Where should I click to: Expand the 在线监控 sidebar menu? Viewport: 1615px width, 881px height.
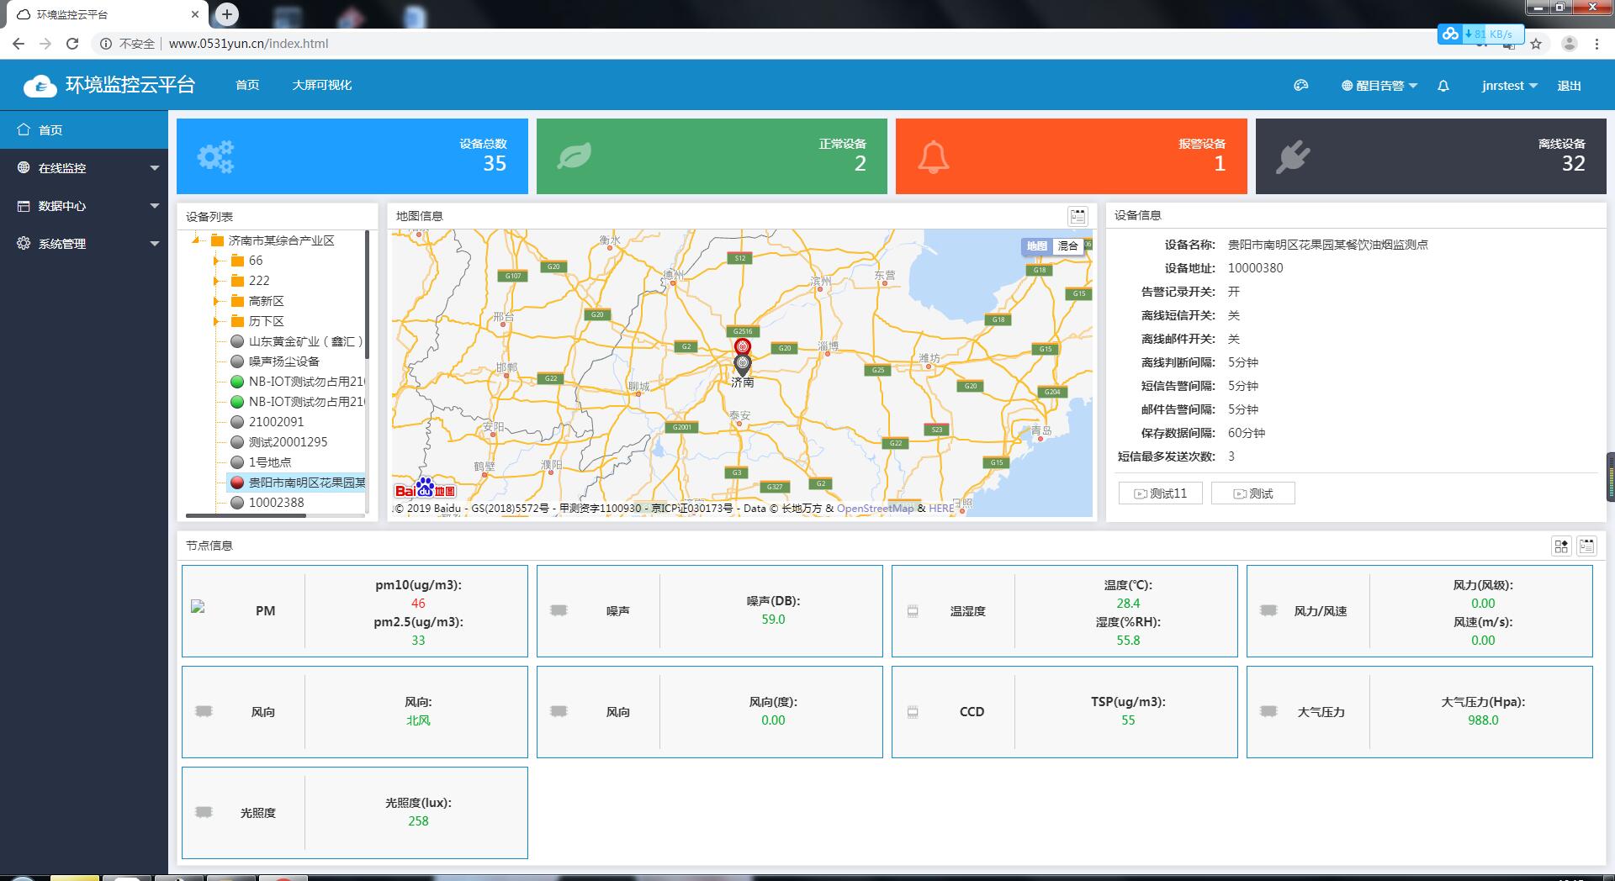84,168
